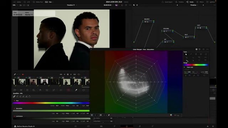Reset qualifier via circular arrow icon
Viewport: 228px width, 128px height.
pos(30,96)
